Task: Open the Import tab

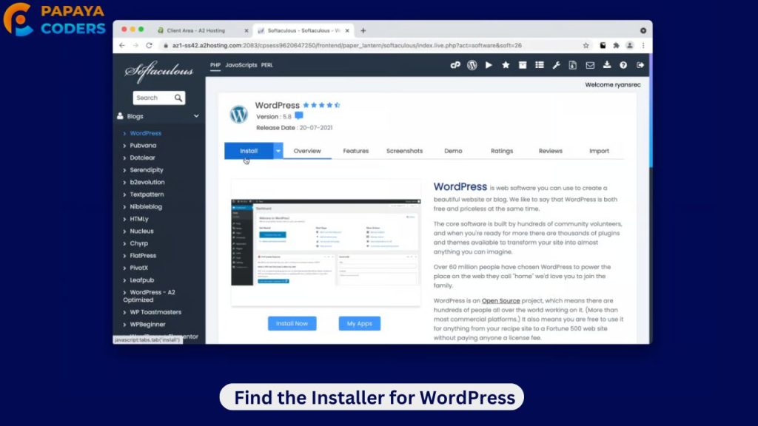Action: 599,151
